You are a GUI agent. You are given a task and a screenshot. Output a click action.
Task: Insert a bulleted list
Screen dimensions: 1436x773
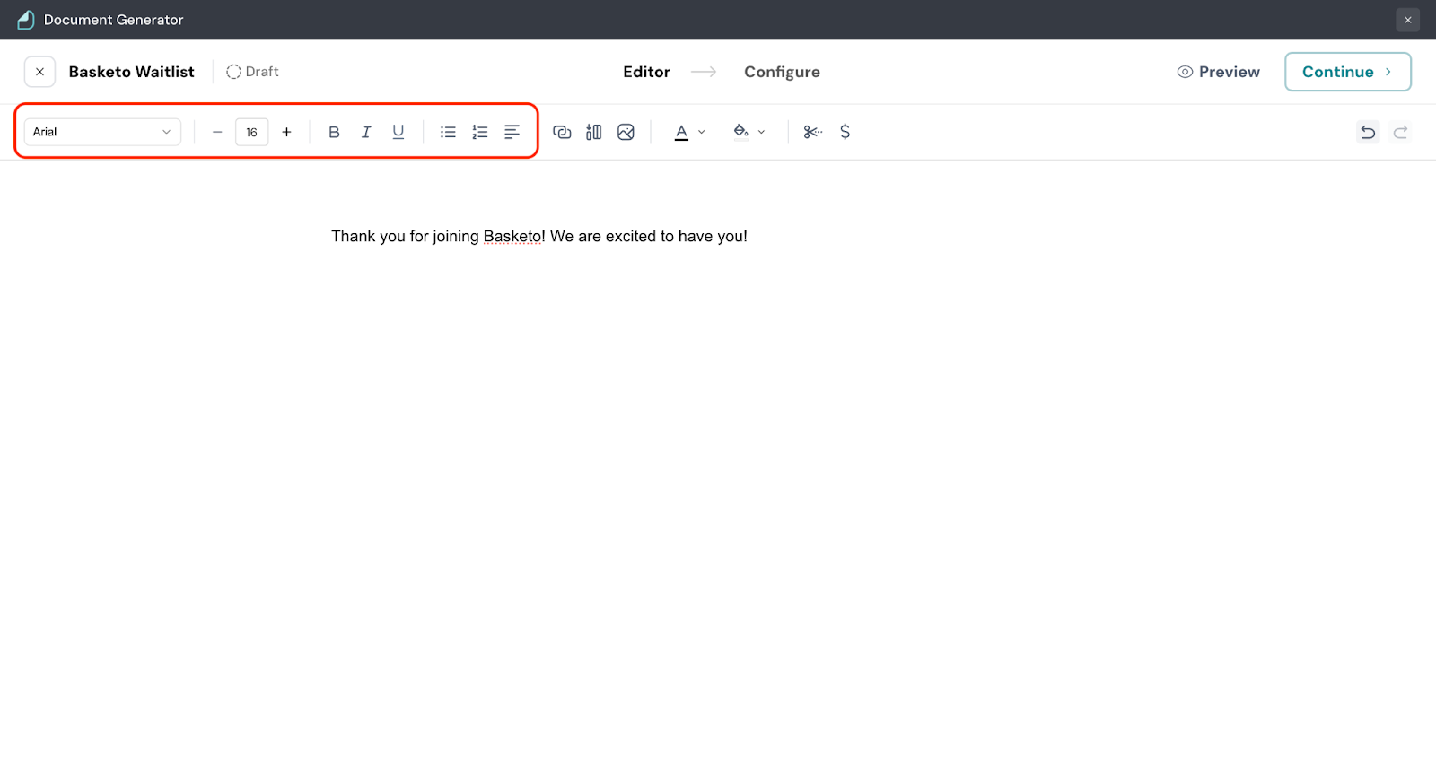coord(448,132)
